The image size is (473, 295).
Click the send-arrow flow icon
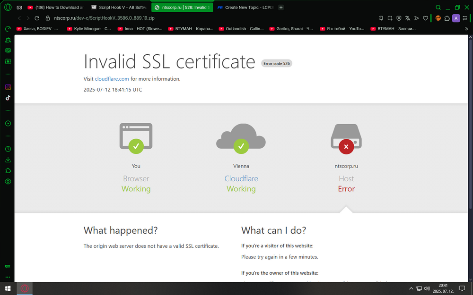click(x=417, y=18)
